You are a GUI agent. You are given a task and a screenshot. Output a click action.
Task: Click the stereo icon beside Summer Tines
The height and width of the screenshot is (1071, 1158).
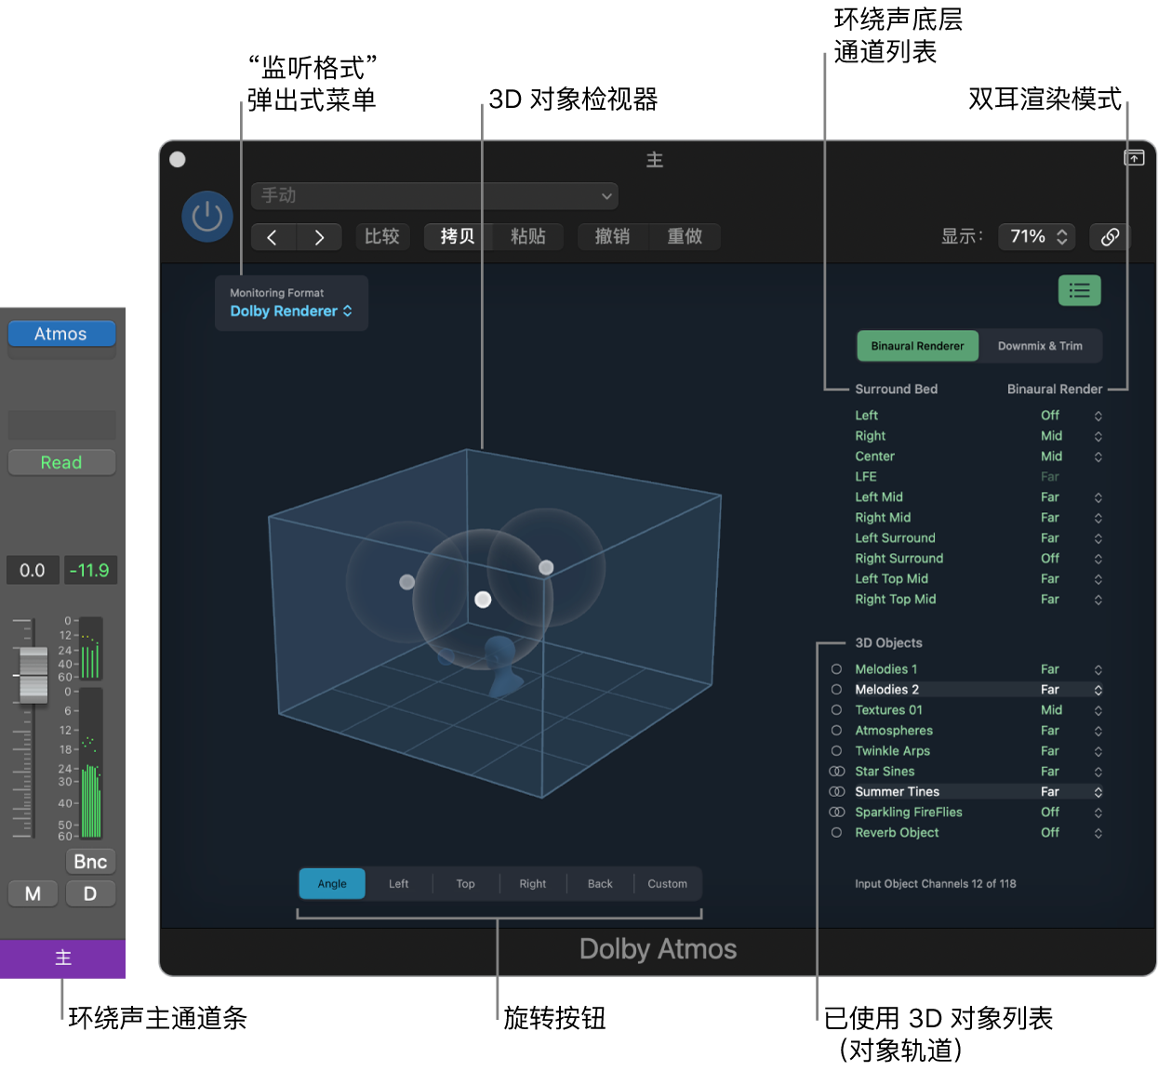pos(837,792)
